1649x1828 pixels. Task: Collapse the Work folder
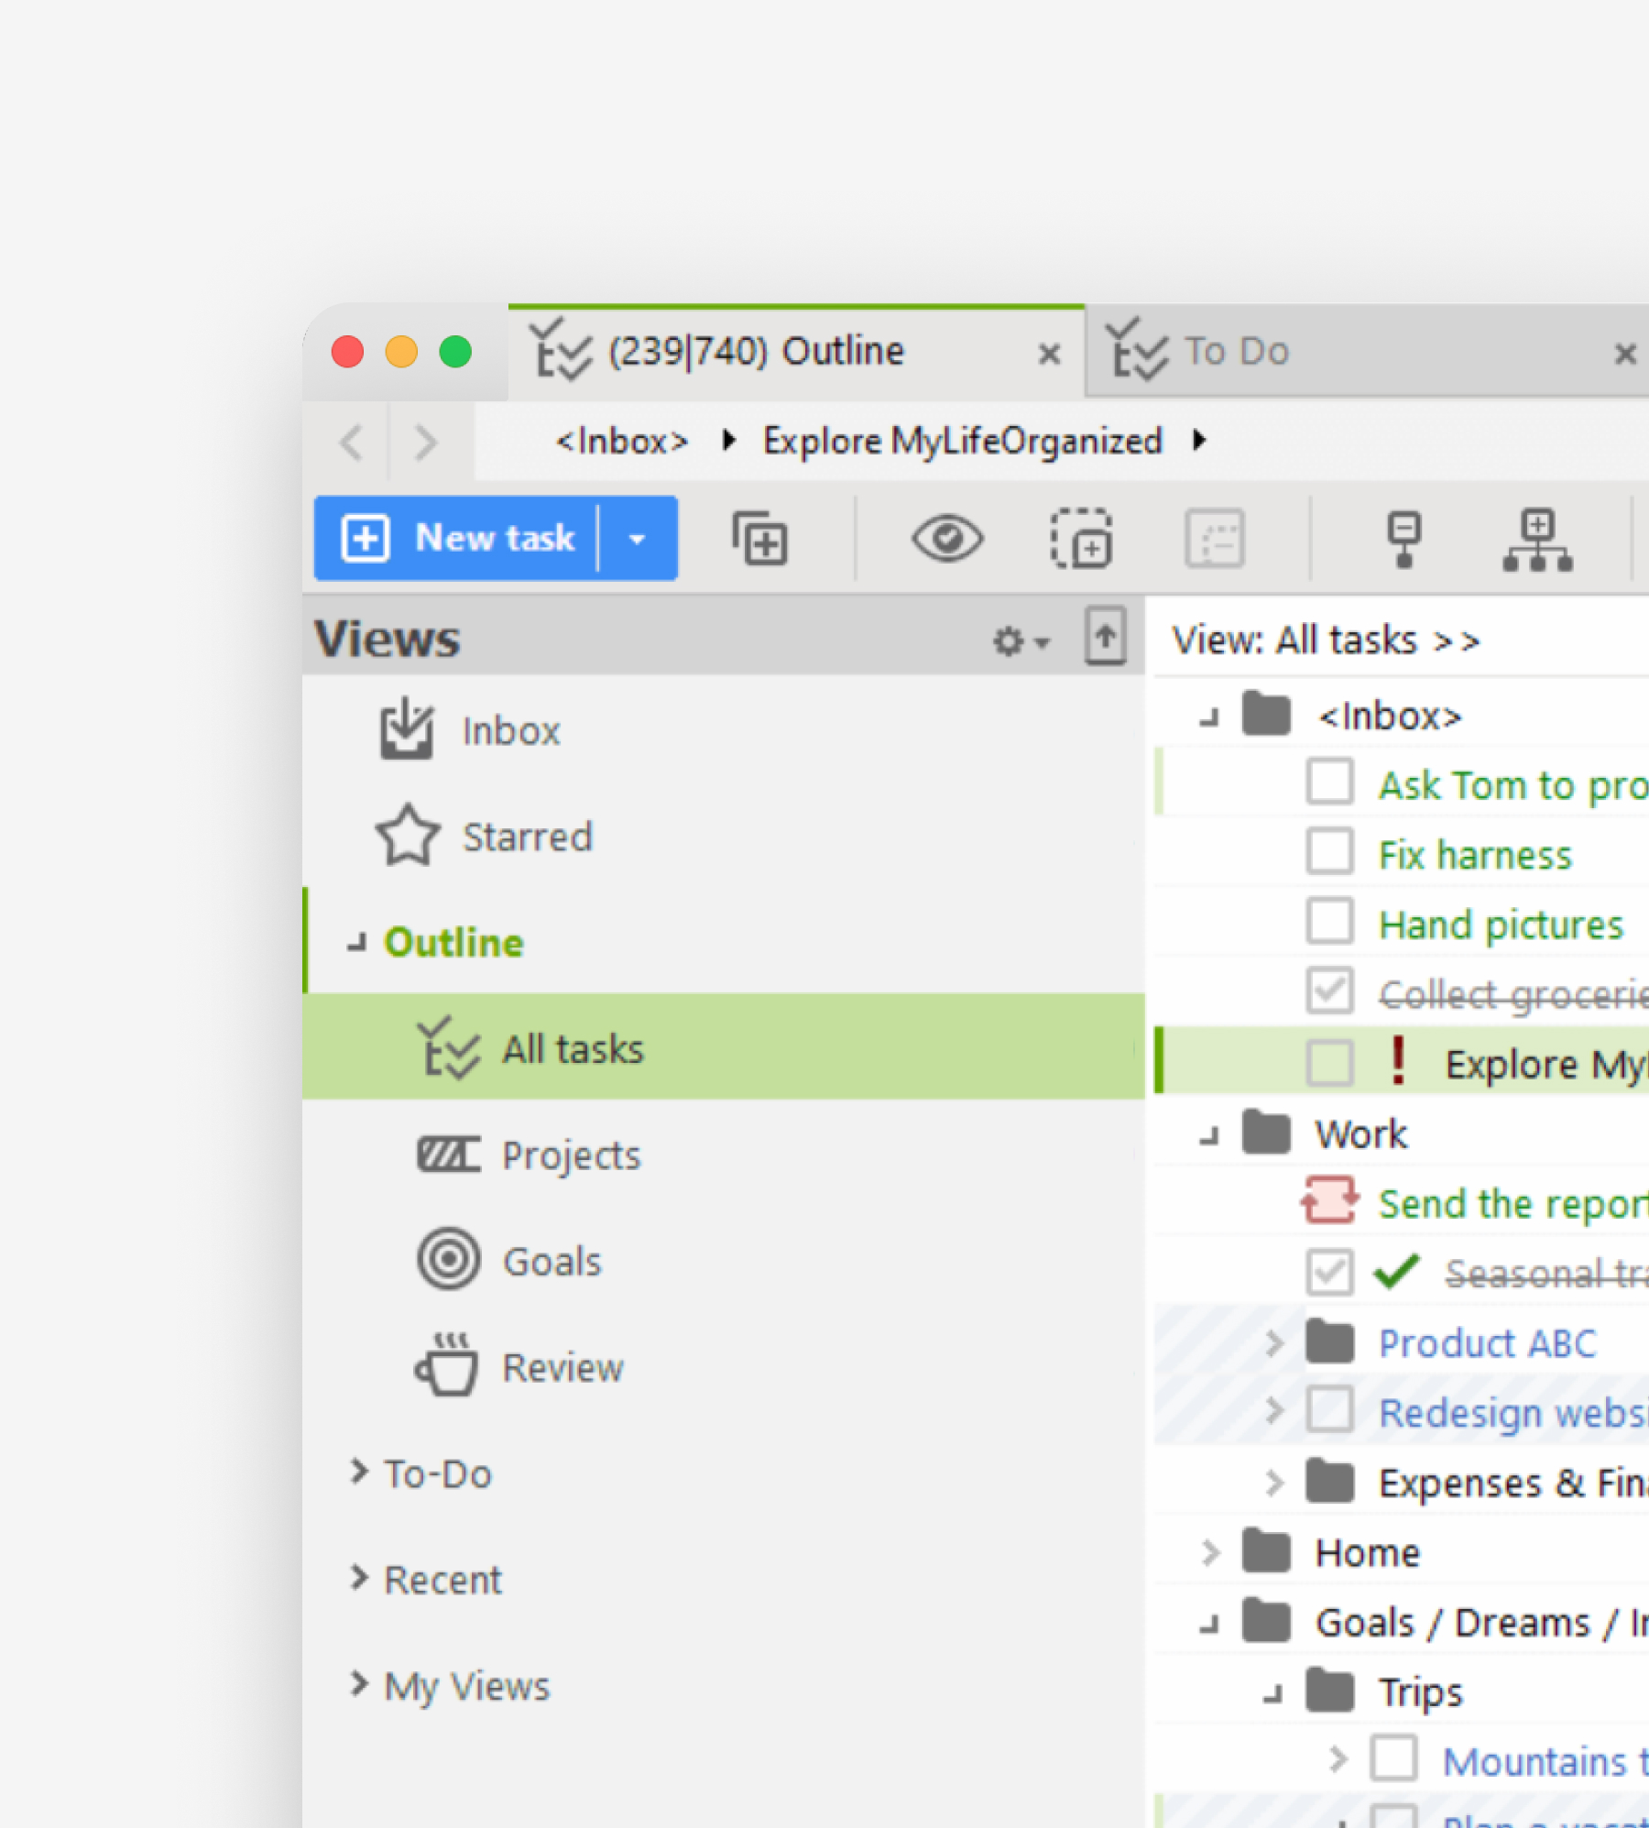1209,1136
